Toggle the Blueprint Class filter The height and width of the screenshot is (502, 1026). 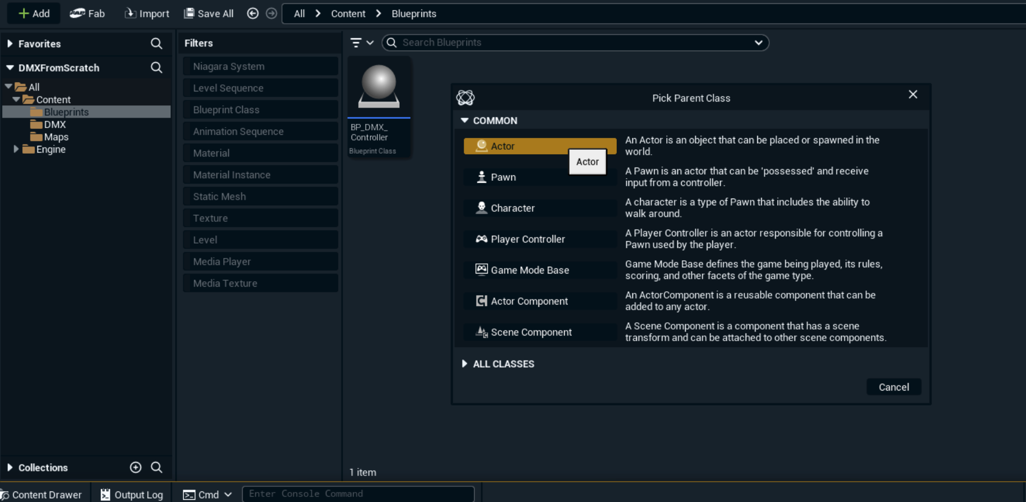[x=260, y=110]
